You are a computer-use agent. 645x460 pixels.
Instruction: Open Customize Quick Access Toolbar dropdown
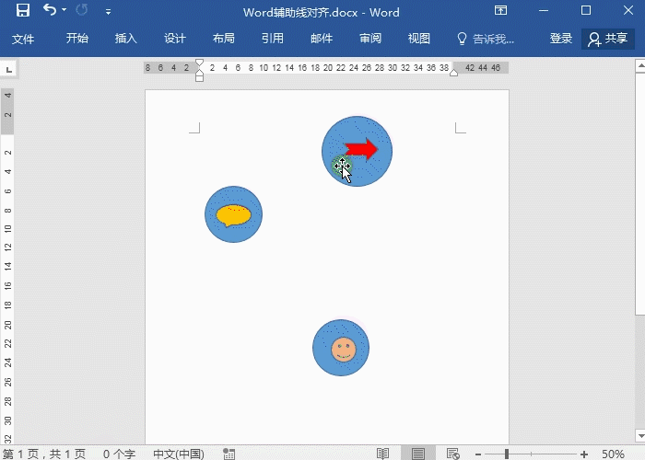coord(108,12)
